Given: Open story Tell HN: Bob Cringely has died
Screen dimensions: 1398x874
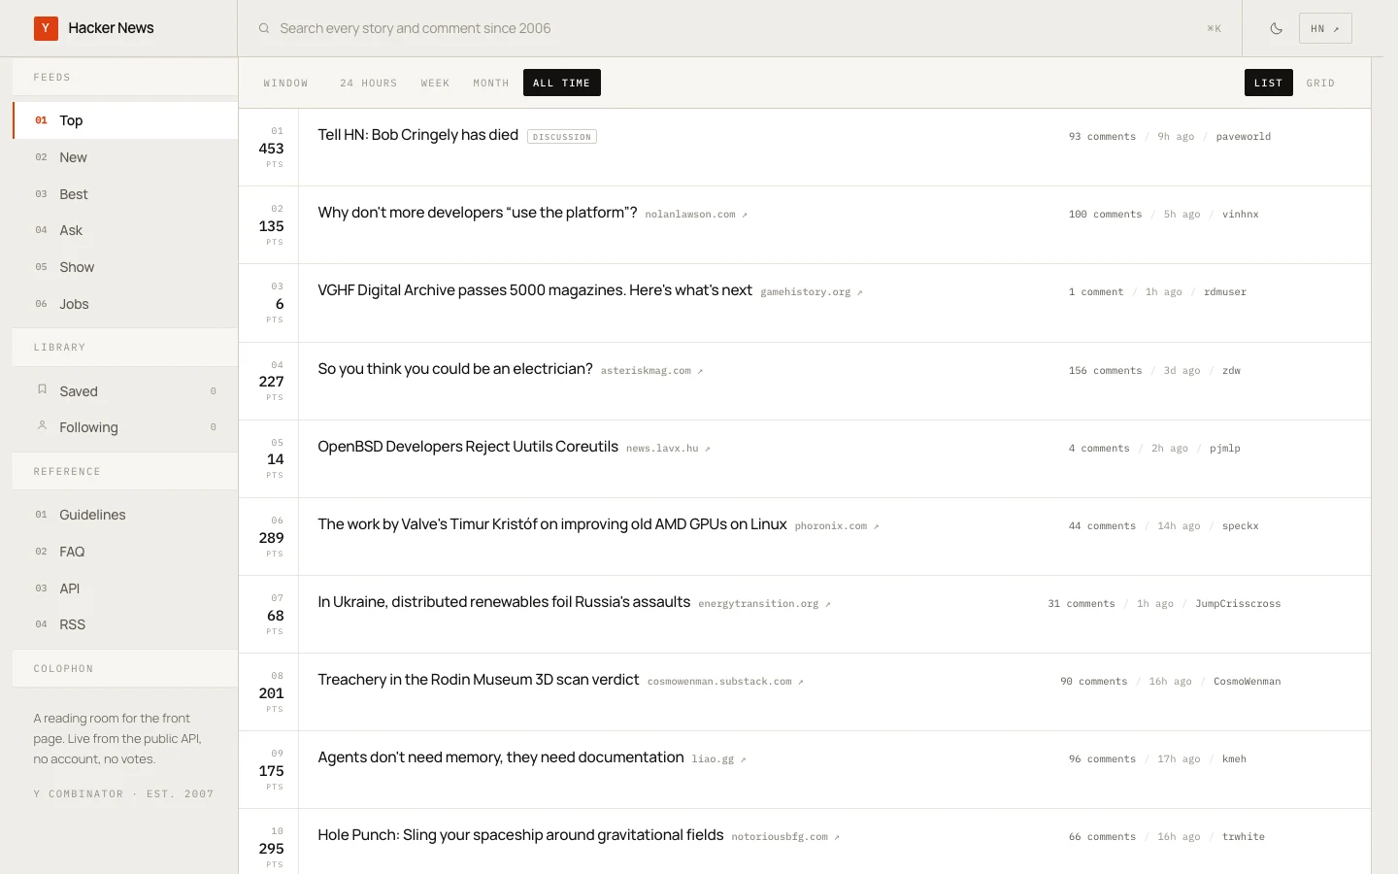Looking at the screenshot, I should (417, 135).
